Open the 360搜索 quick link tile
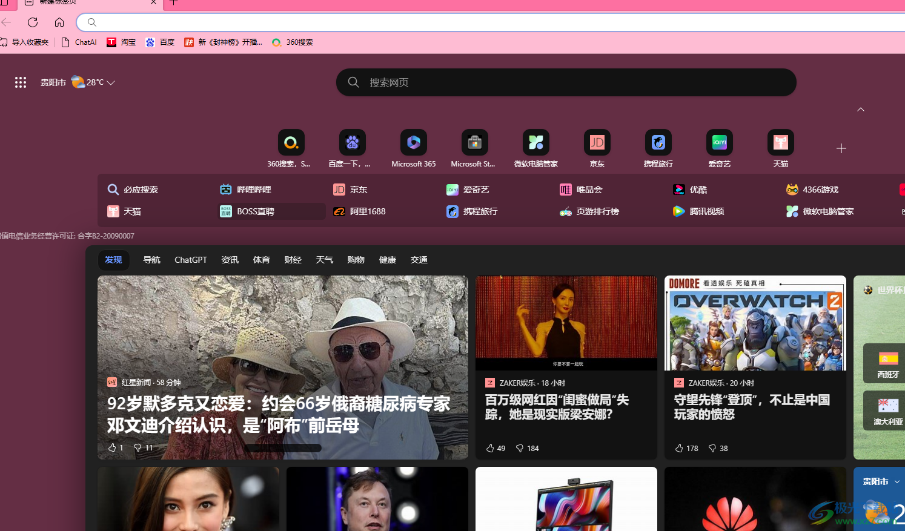The image size is (905, 531). (291, 148)
